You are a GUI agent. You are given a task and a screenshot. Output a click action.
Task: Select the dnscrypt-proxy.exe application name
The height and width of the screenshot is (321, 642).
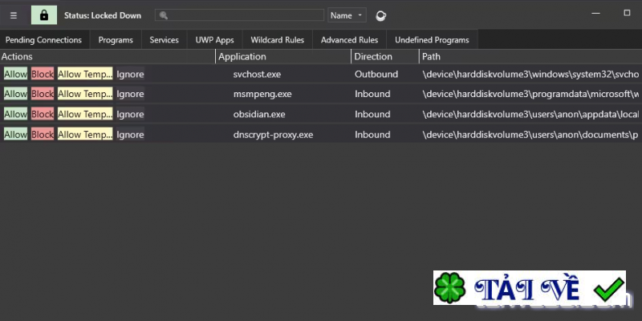coord(273,134)
